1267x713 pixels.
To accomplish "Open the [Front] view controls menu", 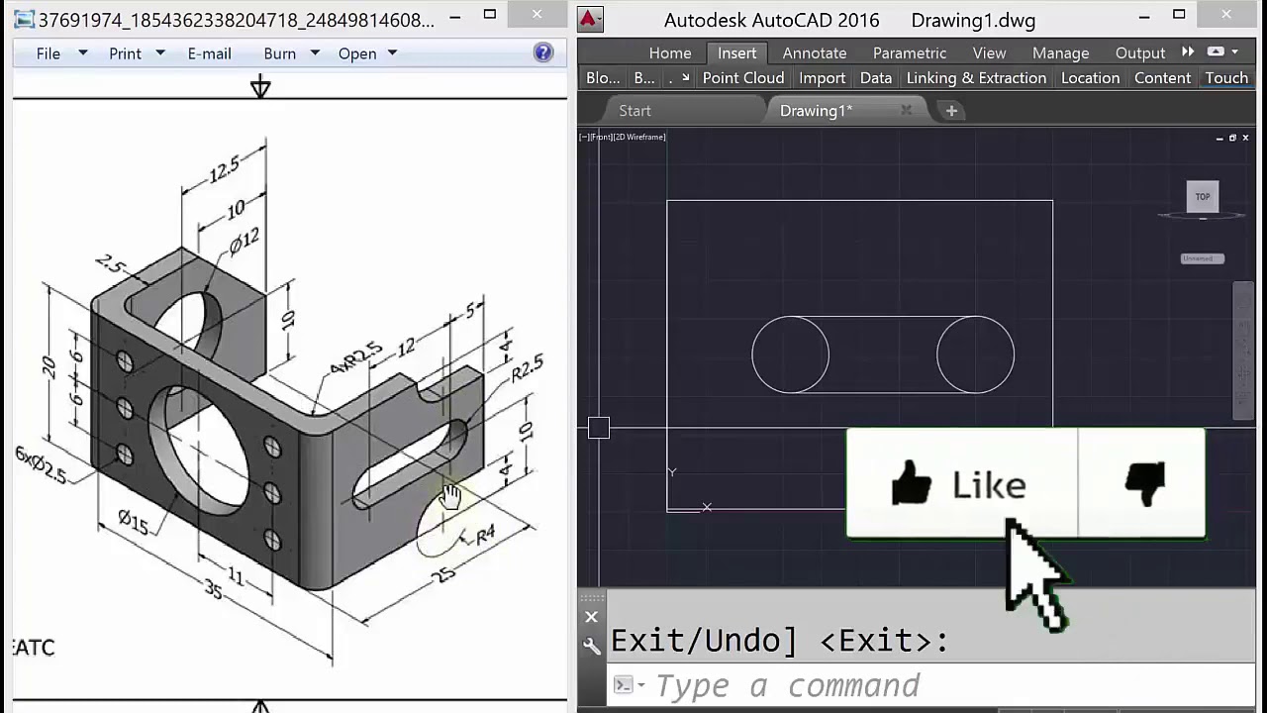I will pos(601,137).
